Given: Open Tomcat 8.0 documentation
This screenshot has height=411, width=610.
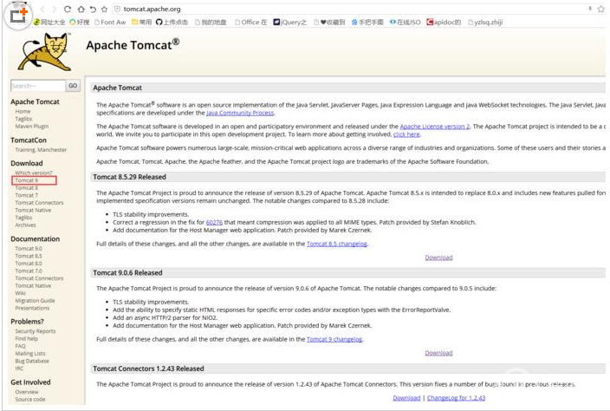Looking at the screenshot, I should tap(29, 263).
